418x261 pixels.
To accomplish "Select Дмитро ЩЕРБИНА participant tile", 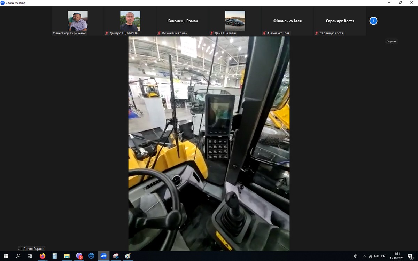I will coord(130,21).
